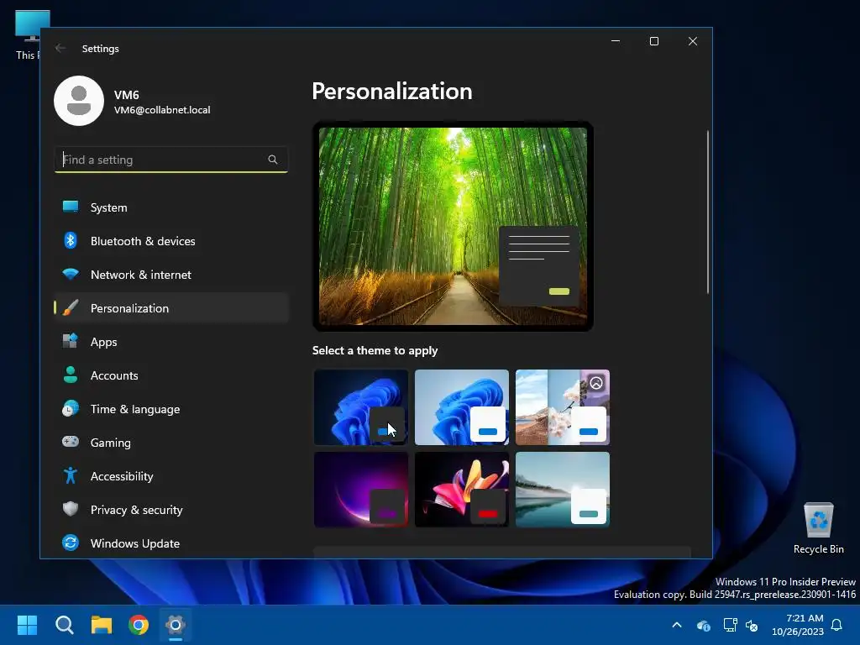Image resolution: width=860 pixels, height=645 pixels.
Task: Click the muted volume tray icon
Action: pos(752,625)
